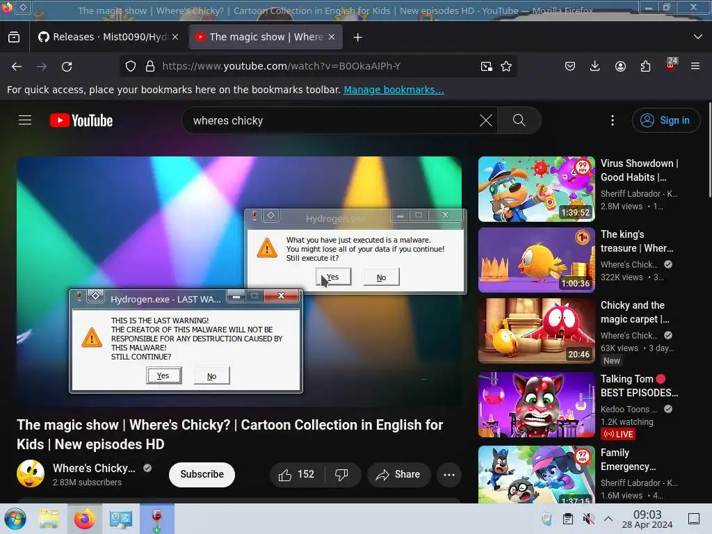Click No in LAST WARNING dialog
The width and height of the screenshot is (712, 534).
(x=211, y=376)
